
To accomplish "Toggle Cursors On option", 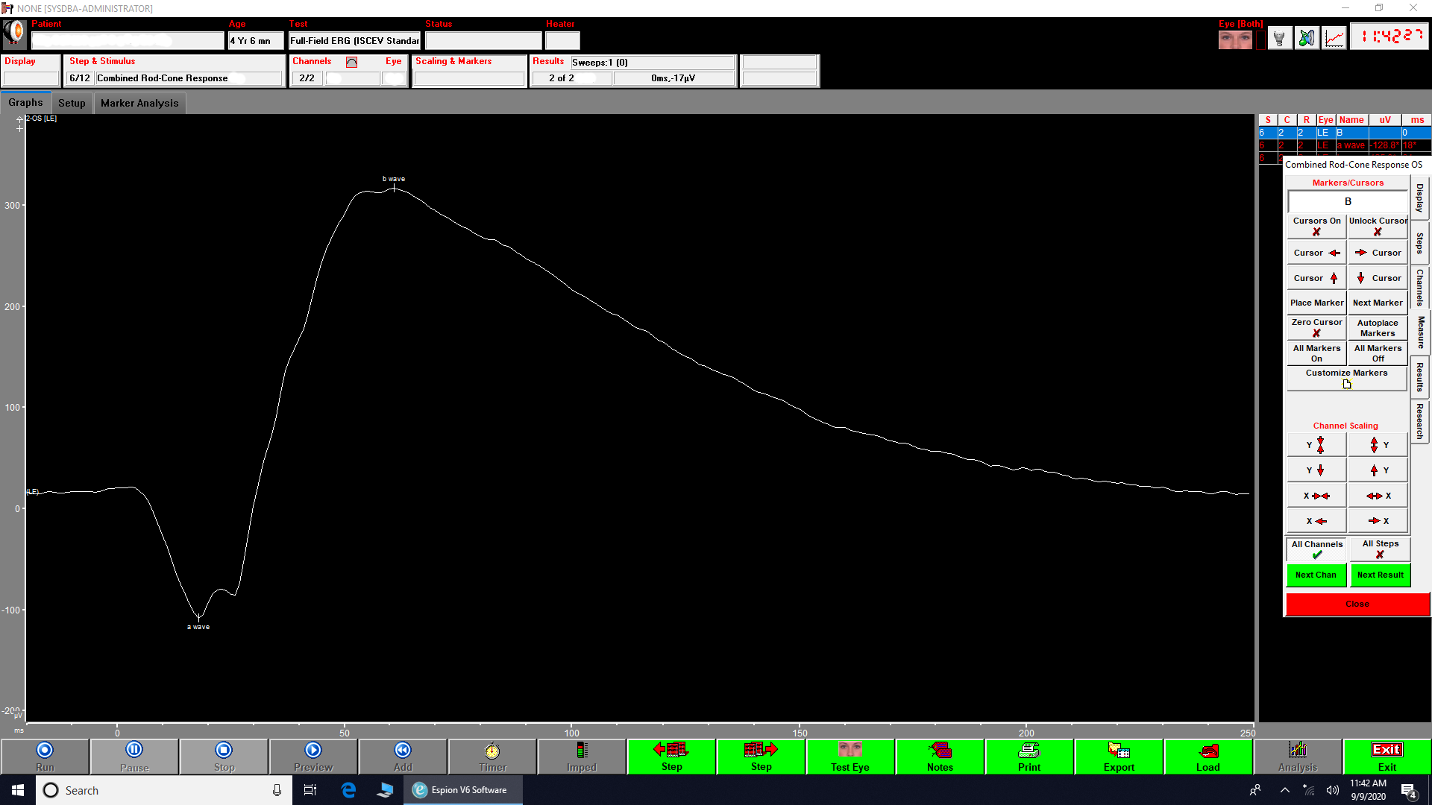I will click(x=1316, y=226).
